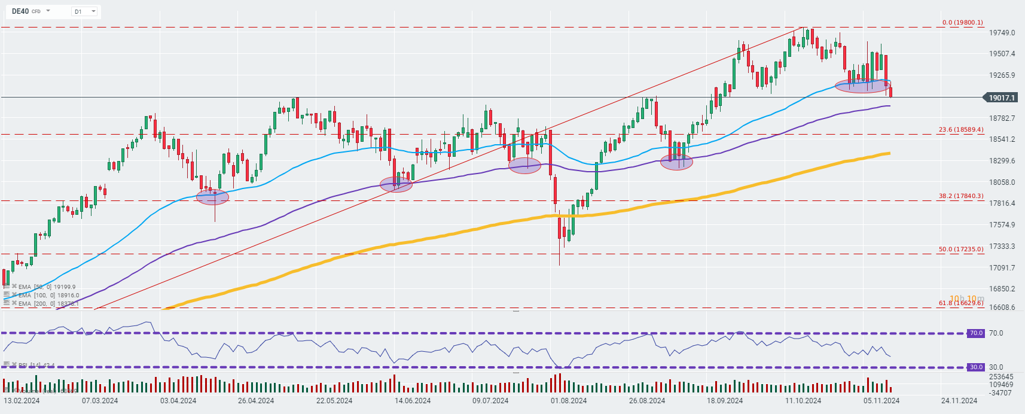Open settings icon for EMA 50 indicator
1025x414 pixels.
pyautogui.click(x=7, y=287)
